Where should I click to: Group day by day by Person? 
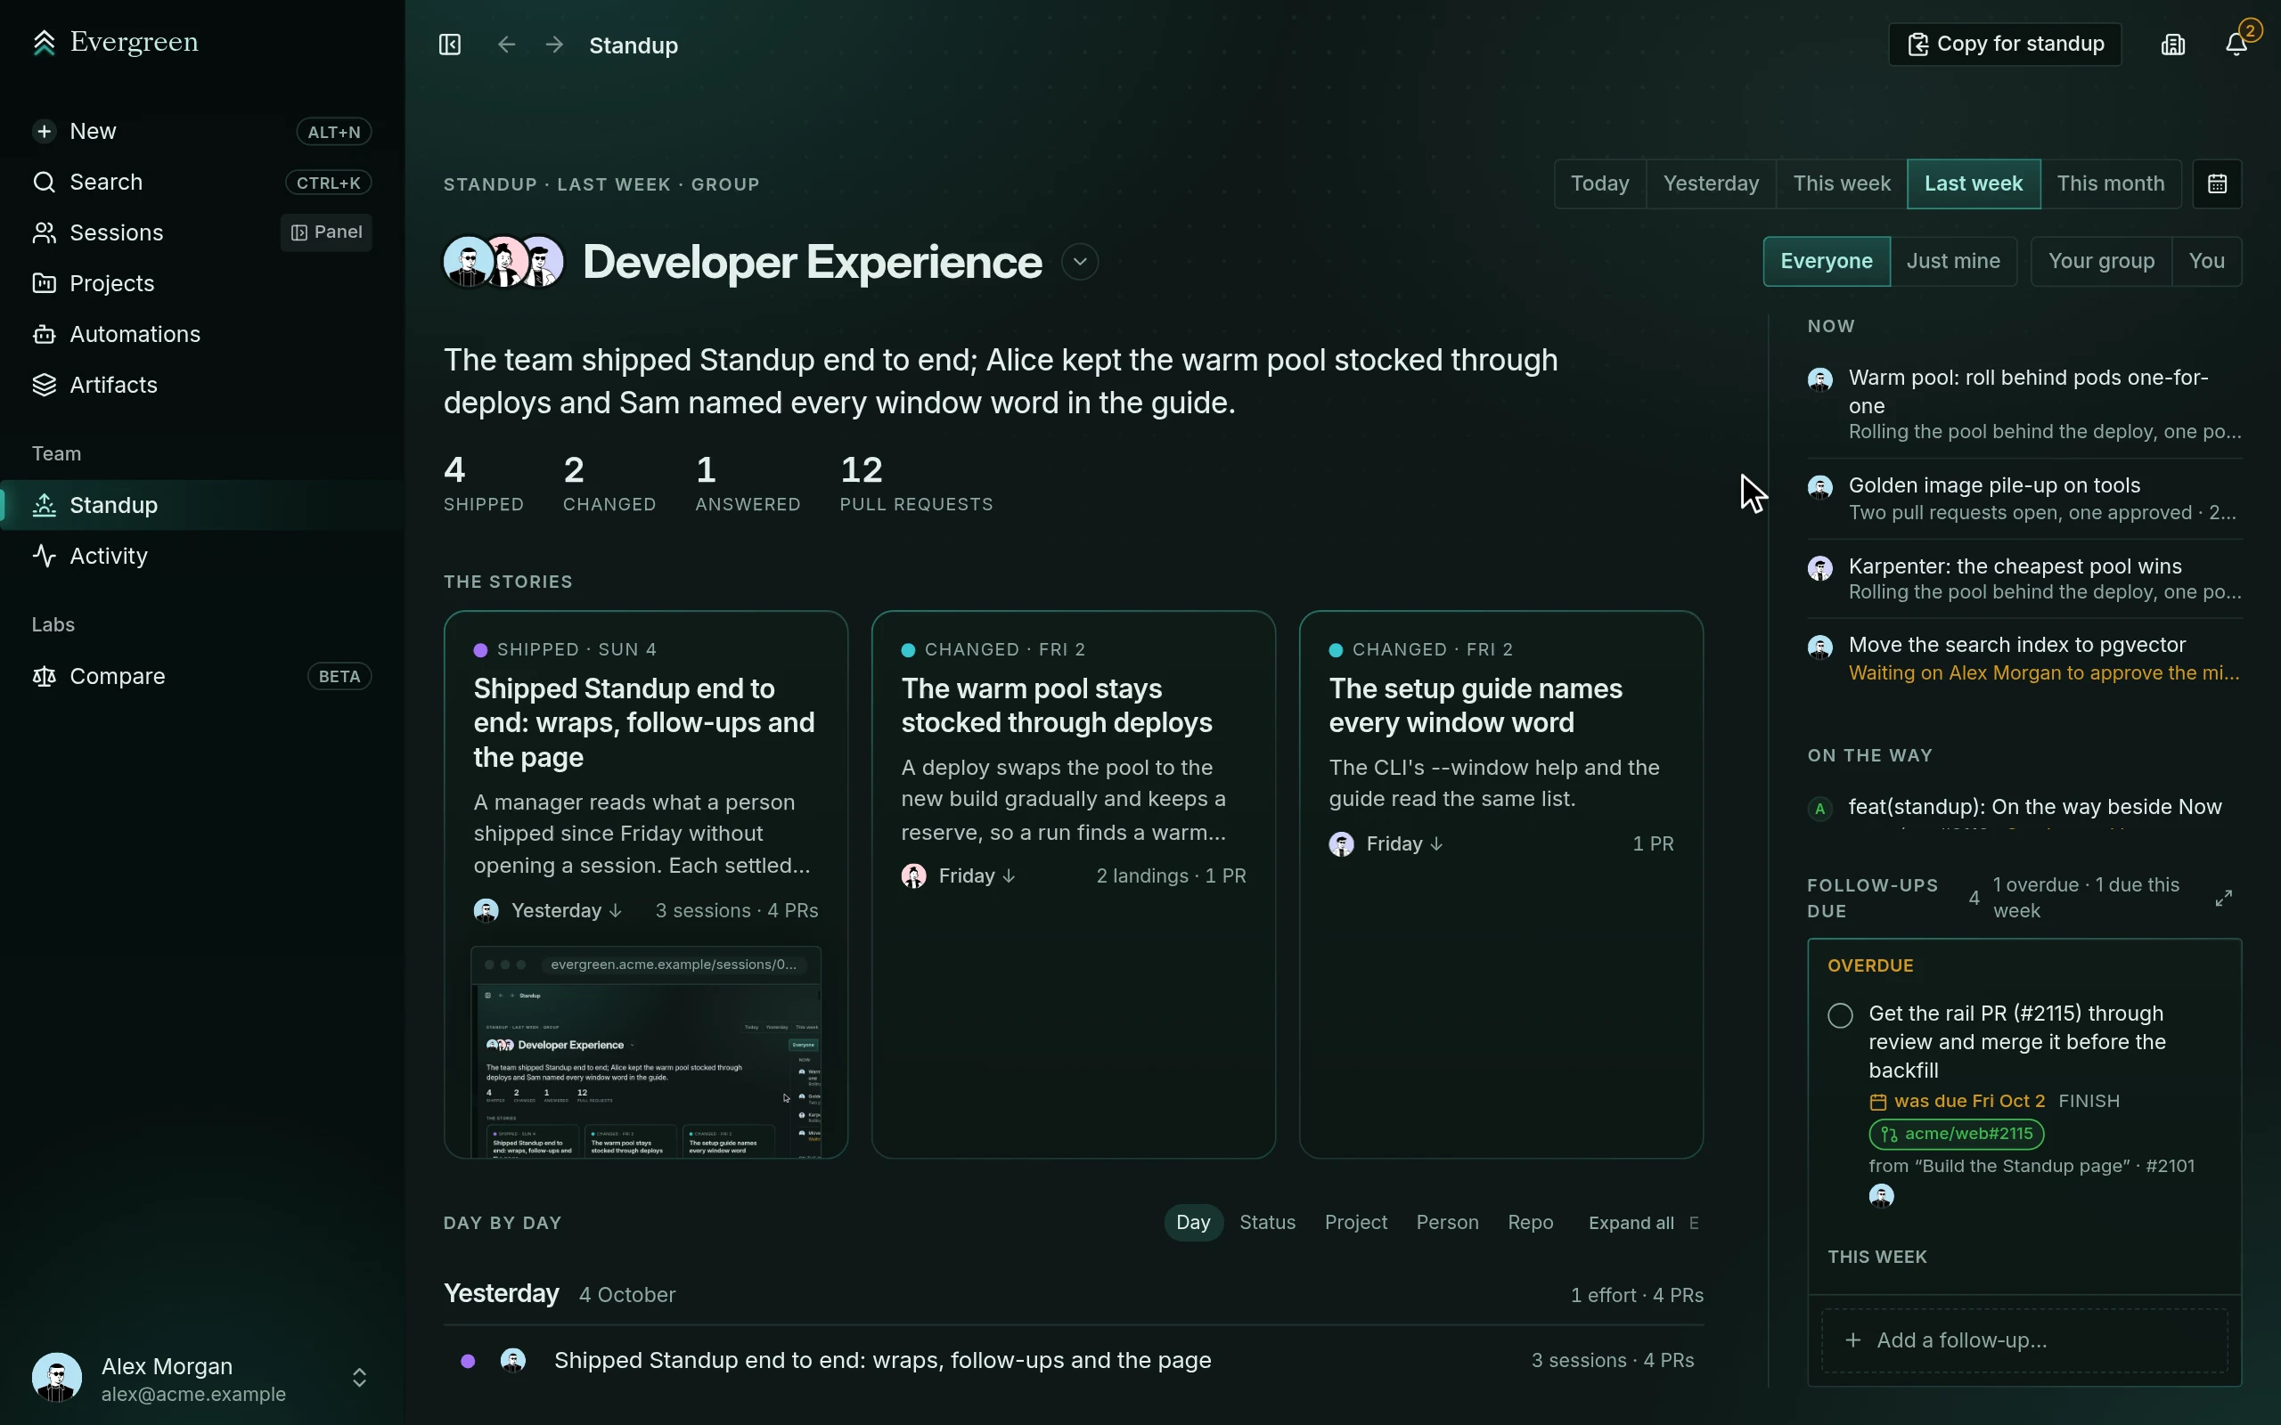coord(1447,1224)
